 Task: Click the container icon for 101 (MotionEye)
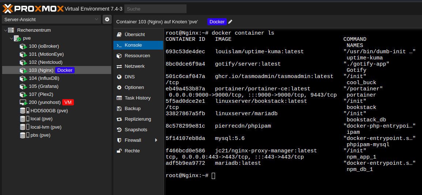tap(24, 54)
